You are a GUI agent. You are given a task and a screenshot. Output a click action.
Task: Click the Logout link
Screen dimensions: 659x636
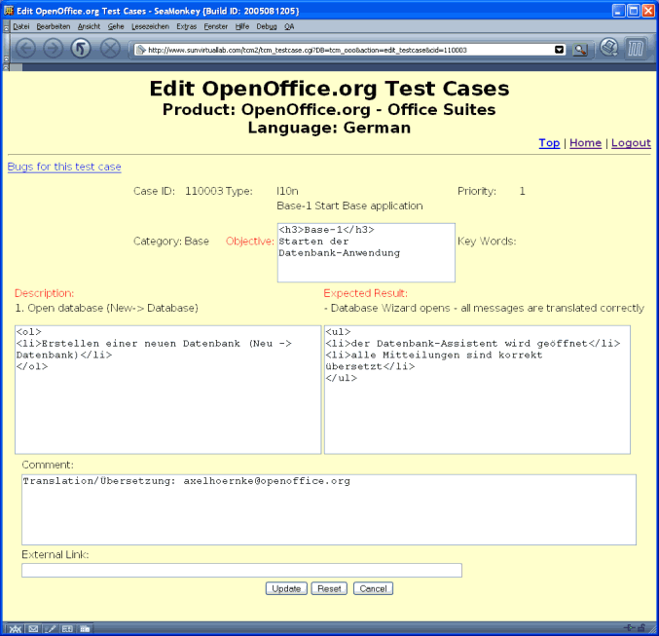(631, 143)
